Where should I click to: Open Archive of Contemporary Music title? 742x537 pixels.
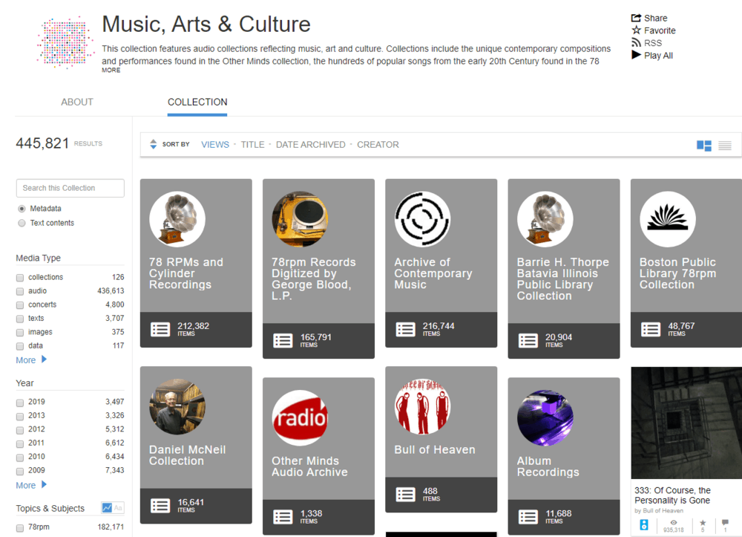pyautogui.click(x=433, y=273)
